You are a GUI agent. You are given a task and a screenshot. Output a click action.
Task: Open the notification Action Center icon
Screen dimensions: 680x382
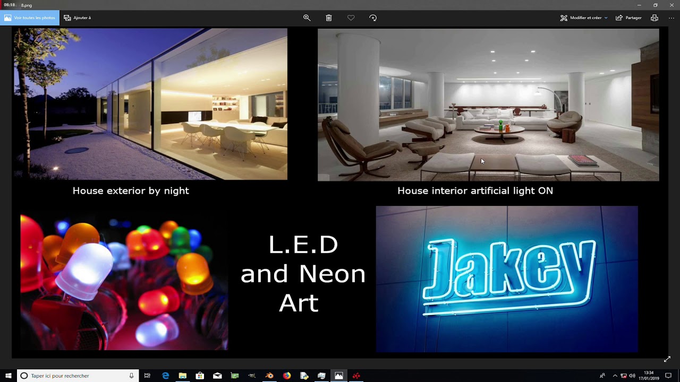668,376
